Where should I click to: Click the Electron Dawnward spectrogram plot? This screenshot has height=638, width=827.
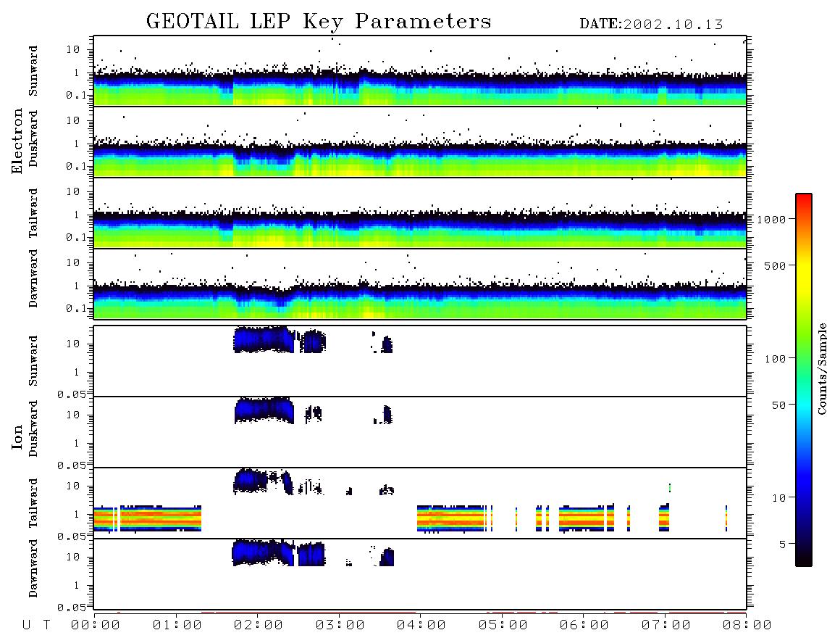click(420, 283)
